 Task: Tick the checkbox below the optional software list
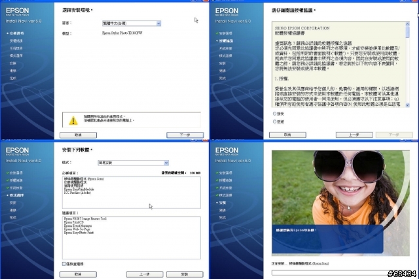(x=64, y=264)
